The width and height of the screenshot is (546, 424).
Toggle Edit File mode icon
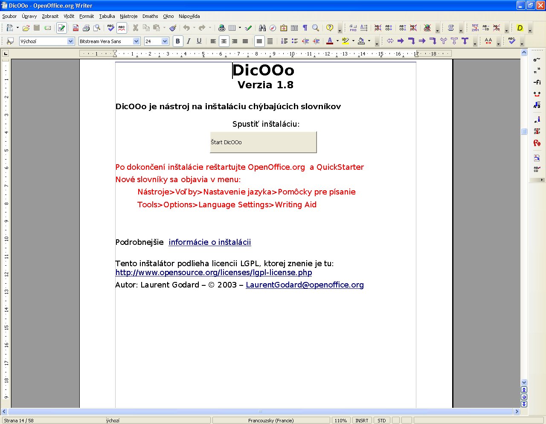[x=61, y=28]
